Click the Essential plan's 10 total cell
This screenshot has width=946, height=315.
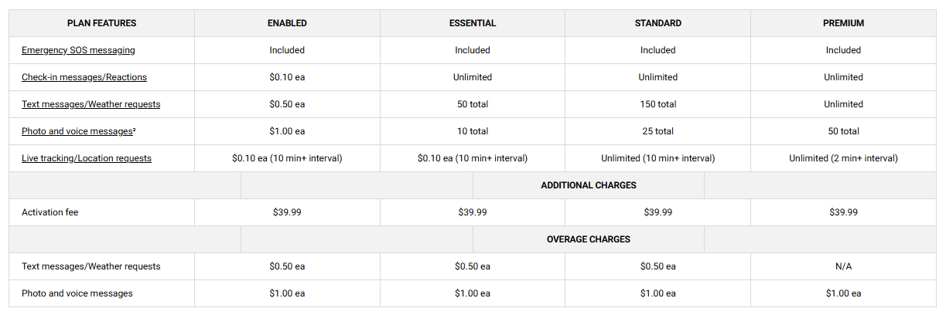(x=473, y=131)
